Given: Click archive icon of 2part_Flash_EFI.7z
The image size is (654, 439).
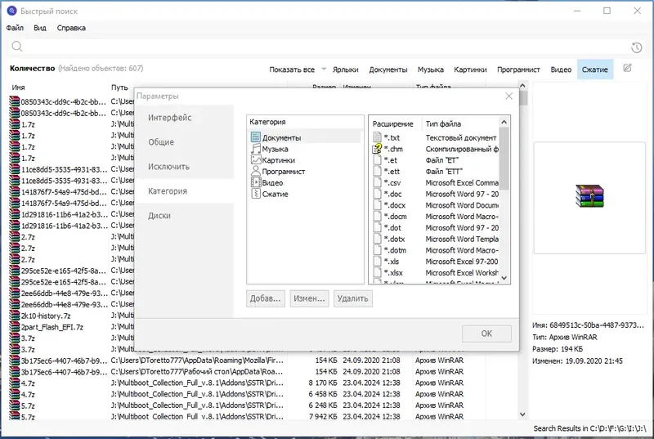Looking at the screenshot, I should click(14, 326).
